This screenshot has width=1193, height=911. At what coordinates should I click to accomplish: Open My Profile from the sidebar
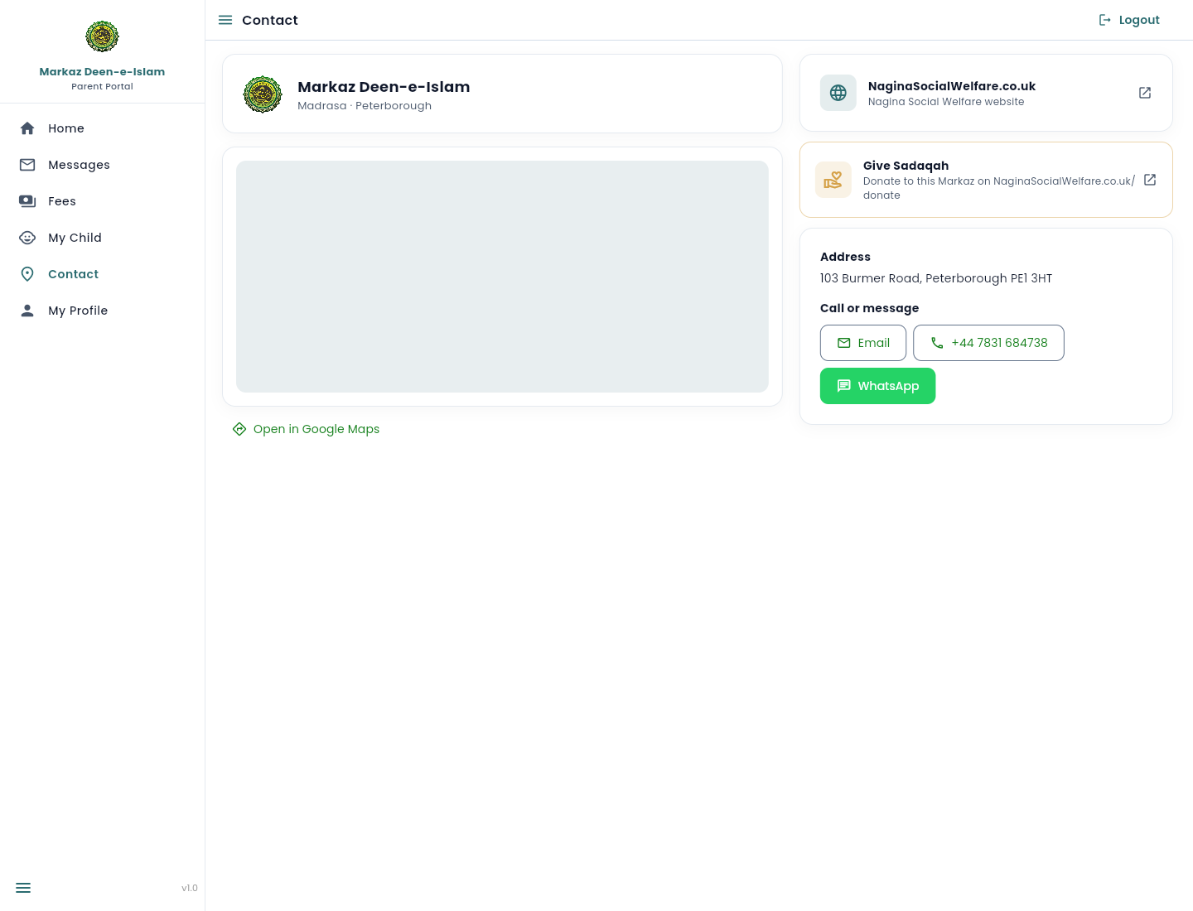[103, 311]
